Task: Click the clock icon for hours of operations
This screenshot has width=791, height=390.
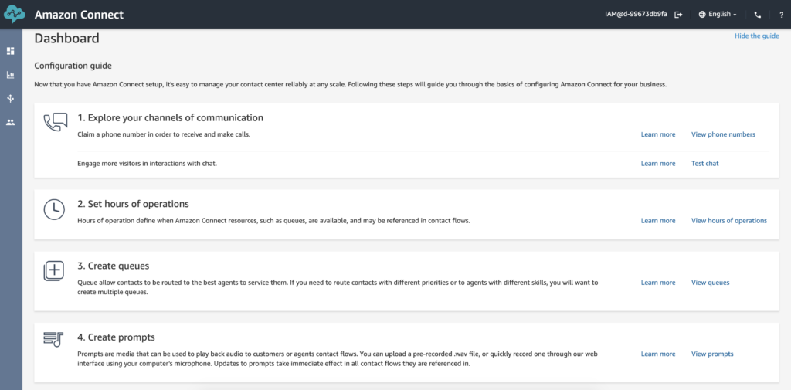Action: point(54,209)
